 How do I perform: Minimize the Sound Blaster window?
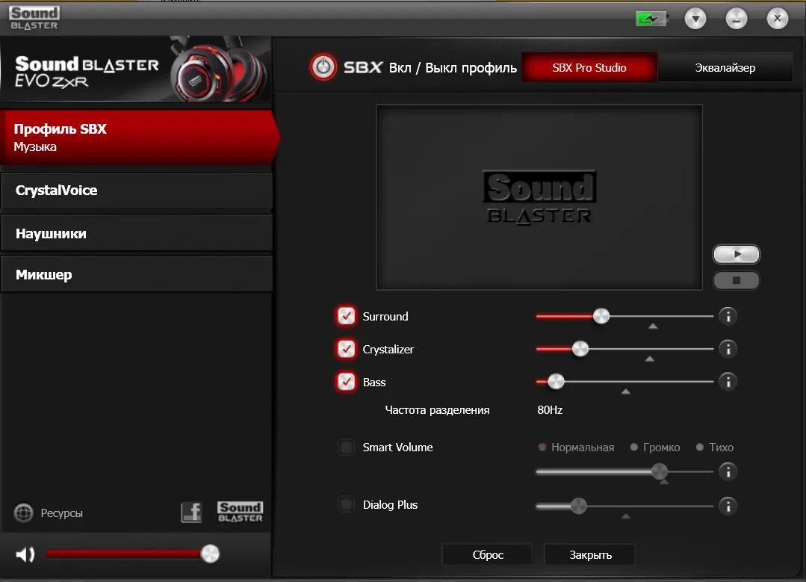click(x=736, y=19)
